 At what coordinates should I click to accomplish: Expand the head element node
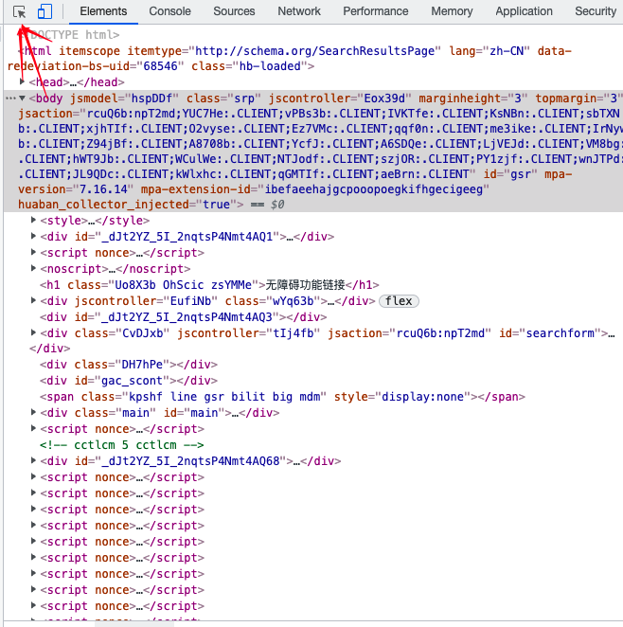pos(22,81)
